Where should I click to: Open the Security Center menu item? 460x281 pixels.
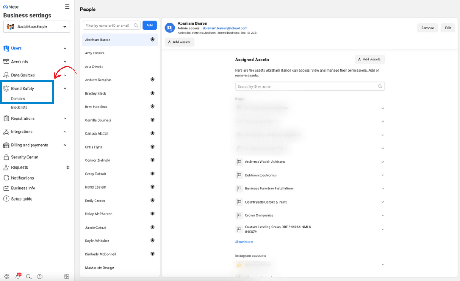click(x=25, y=157)
